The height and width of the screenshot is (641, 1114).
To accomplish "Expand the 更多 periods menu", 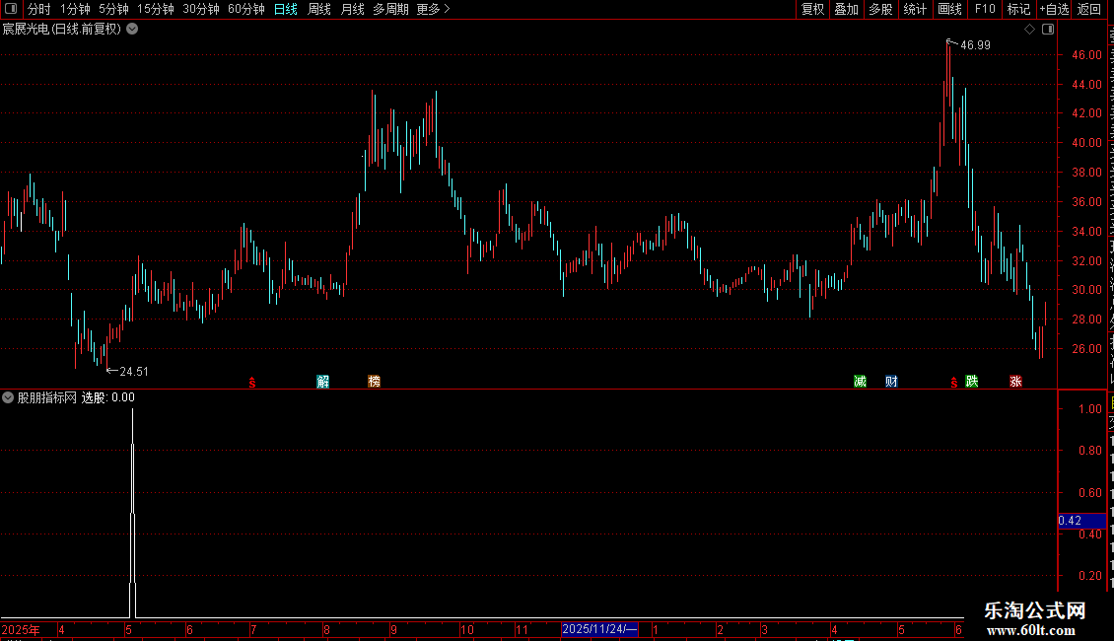I will 433,9.
